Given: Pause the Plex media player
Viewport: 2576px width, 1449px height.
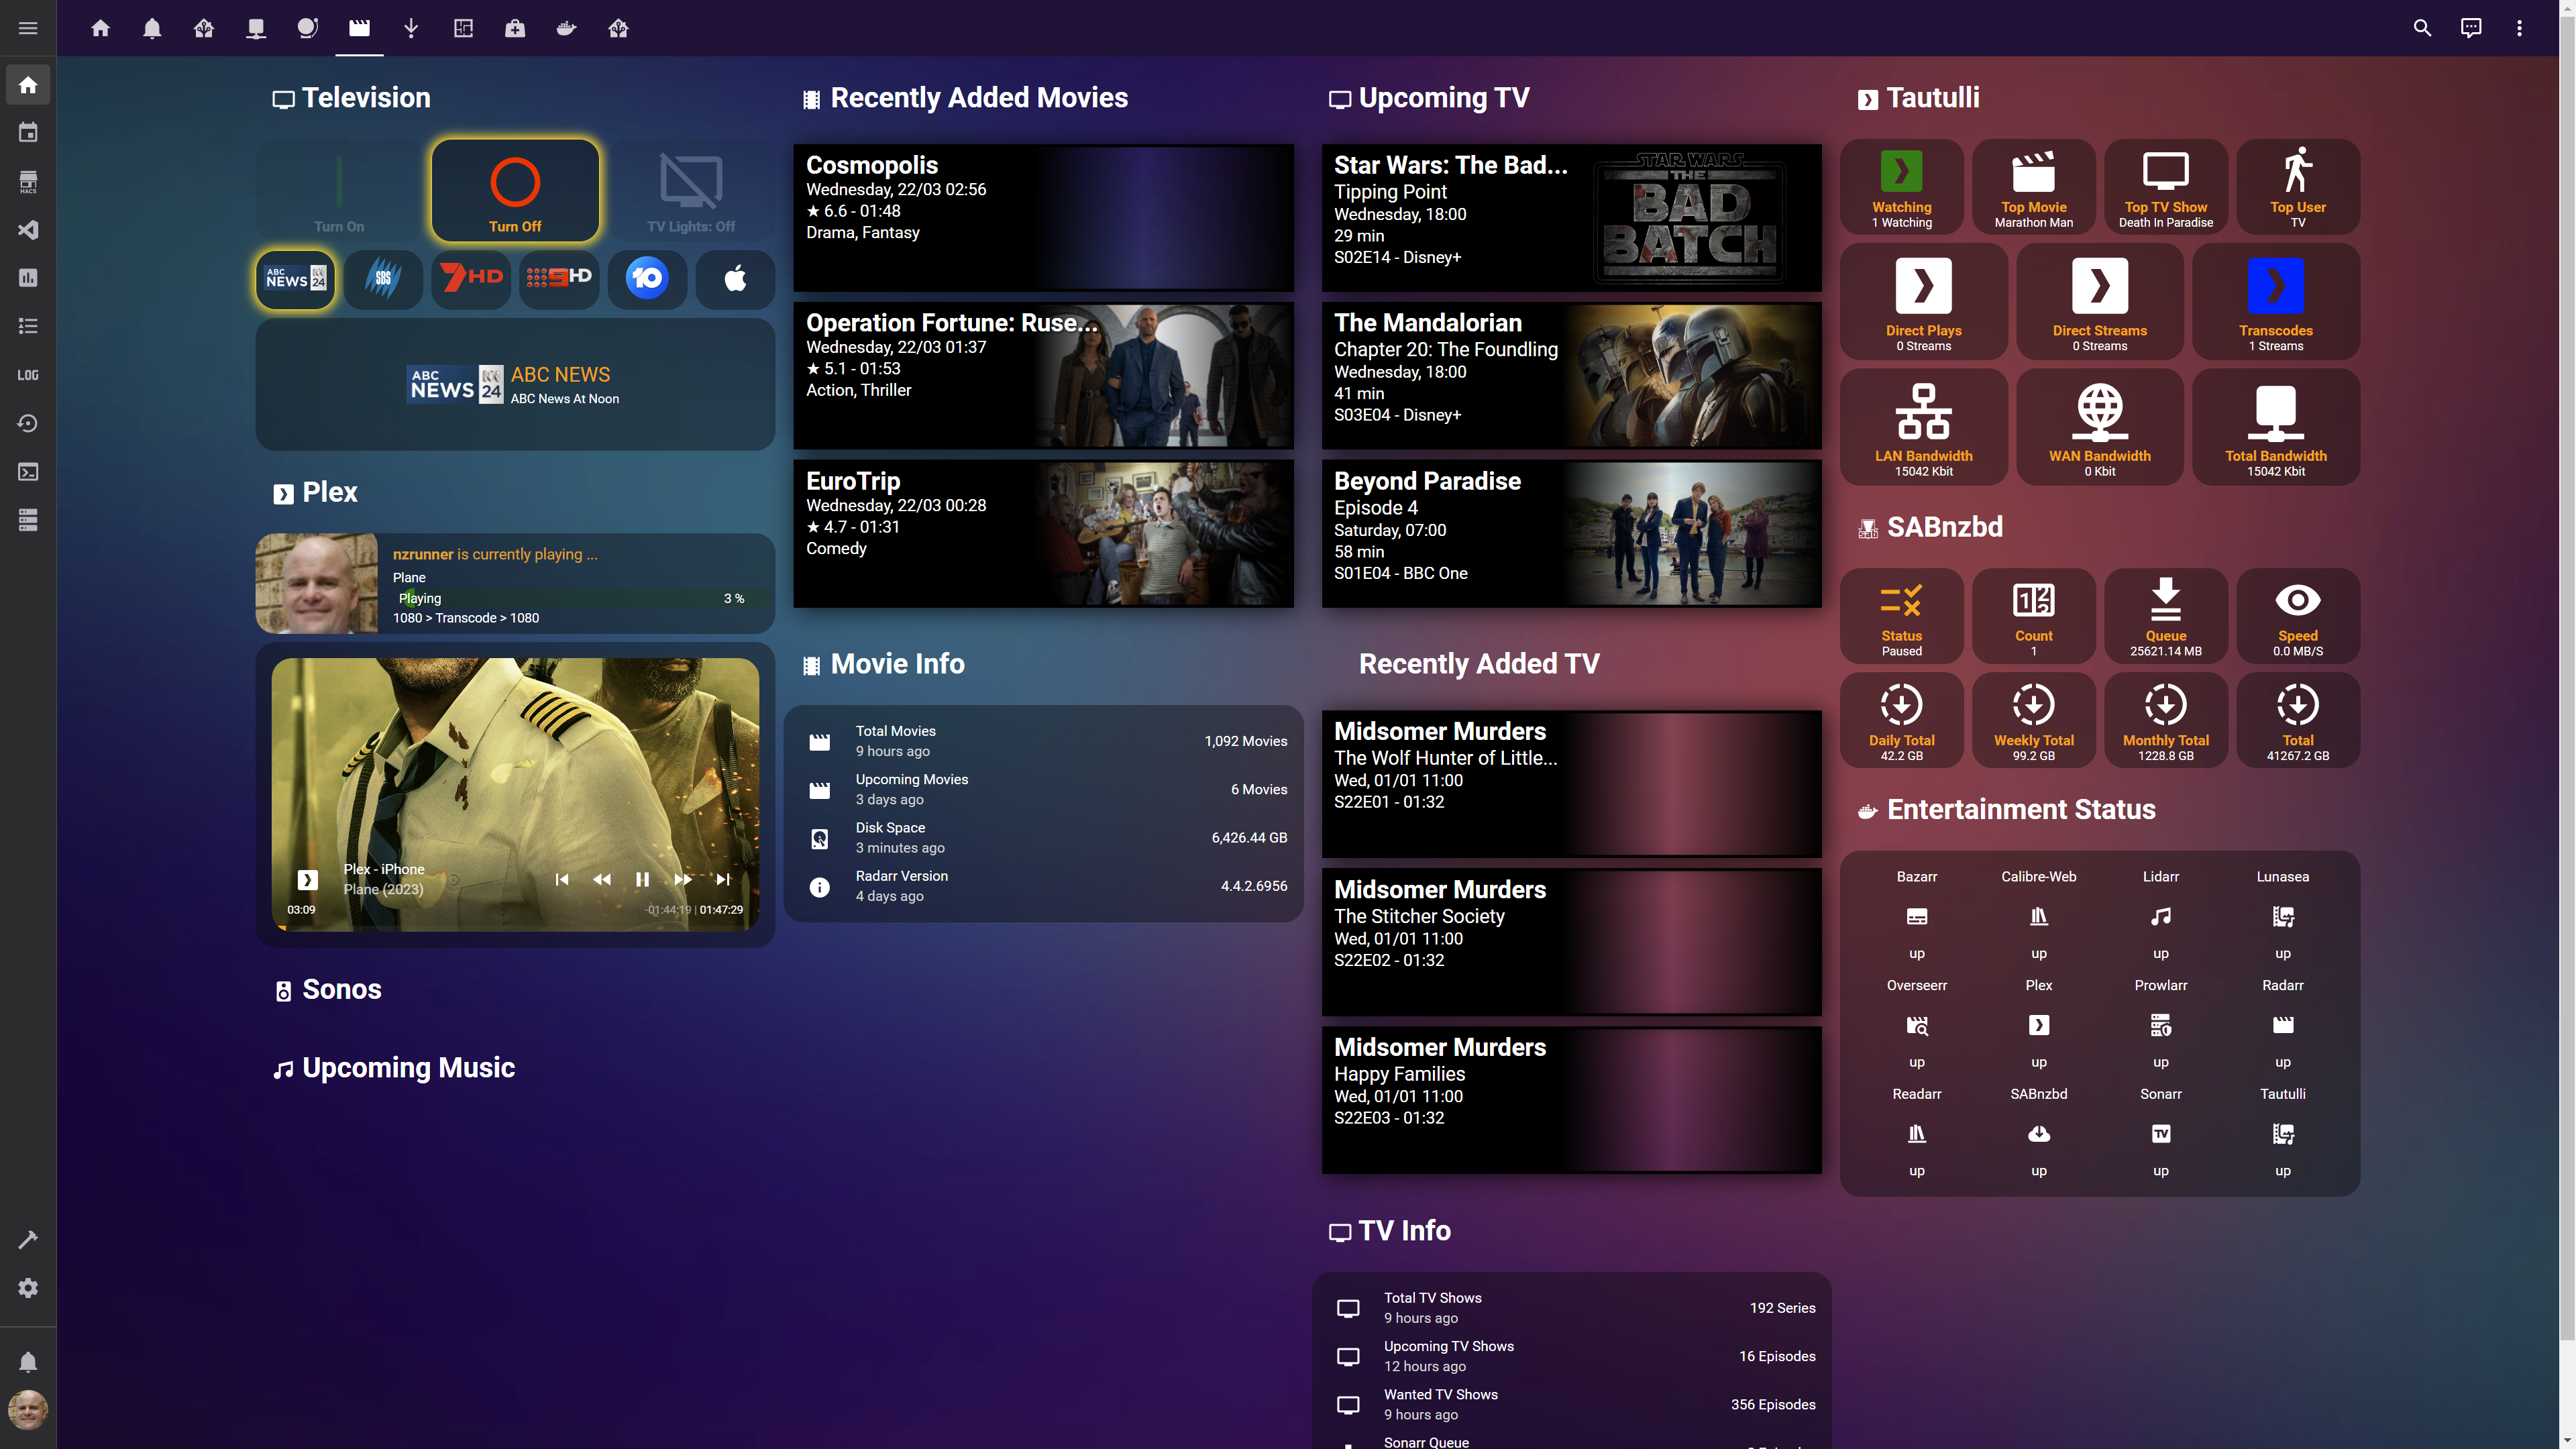Looking at the screenshot, I should [x=642, y=879].
